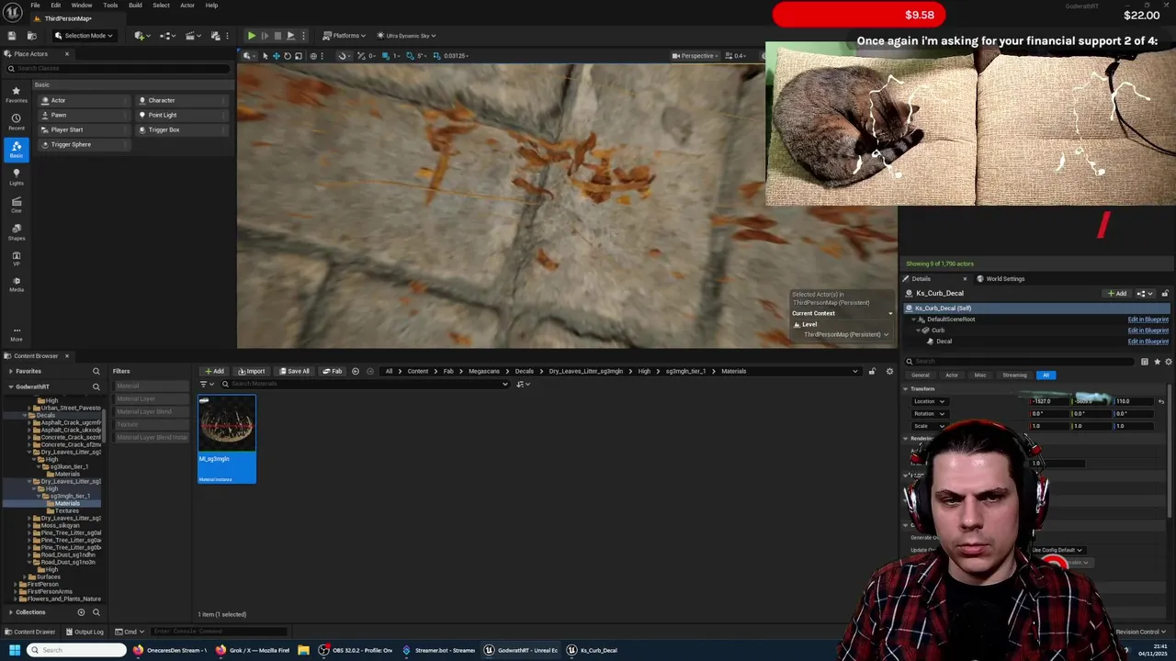Open the File menu
The width and height of the screenshot is (1176, 661).
tap(35, 5)
